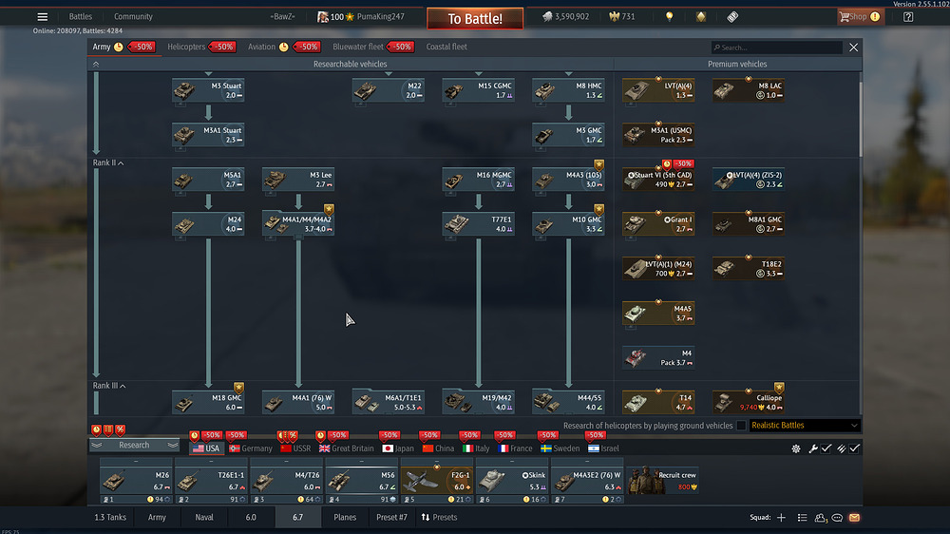Open the =BawZ= squadron link
The image size is (950, 534).
pyautogui.click(x=282, y=17)
